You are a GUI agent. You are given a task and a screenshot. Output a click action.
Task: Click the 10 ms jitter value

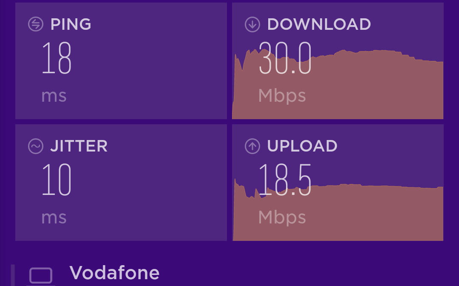[x=57, y=179]
